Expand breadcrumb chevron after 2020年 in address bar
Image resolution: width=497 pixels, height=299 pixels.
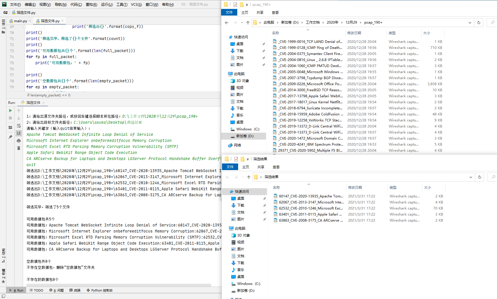tap(342, 22)
